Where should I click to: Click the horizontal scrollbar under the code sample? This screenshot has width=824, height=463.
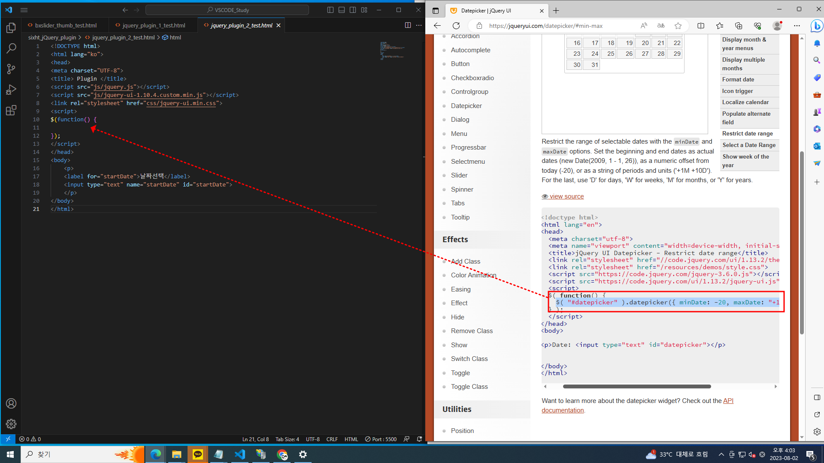(x=636, y=386)
